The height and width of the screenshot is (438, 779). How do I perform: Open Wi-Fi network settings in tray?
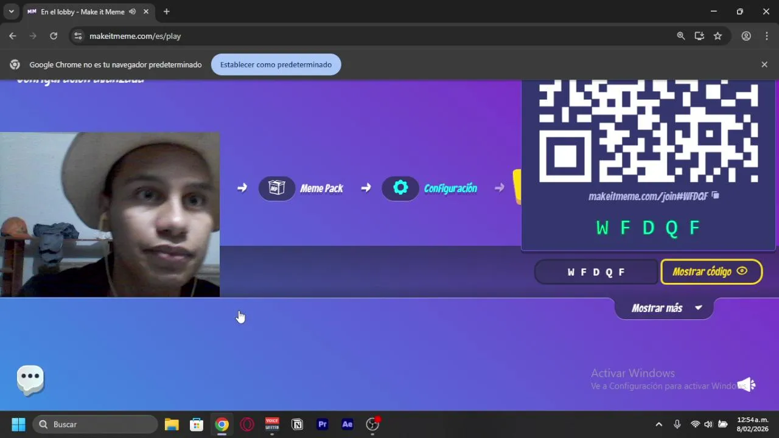pos(695,424)
